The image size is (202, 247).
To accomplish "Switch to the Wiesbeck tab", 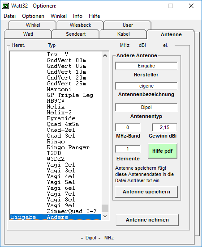I will [80, 25].
